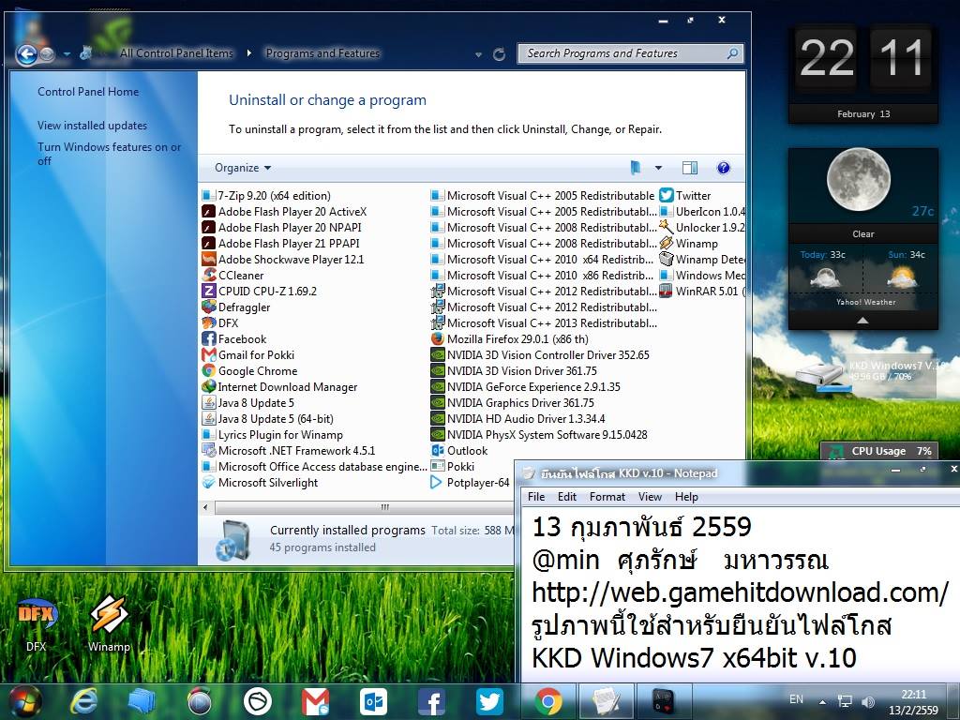Click View installed updates link

click(93, 126)
